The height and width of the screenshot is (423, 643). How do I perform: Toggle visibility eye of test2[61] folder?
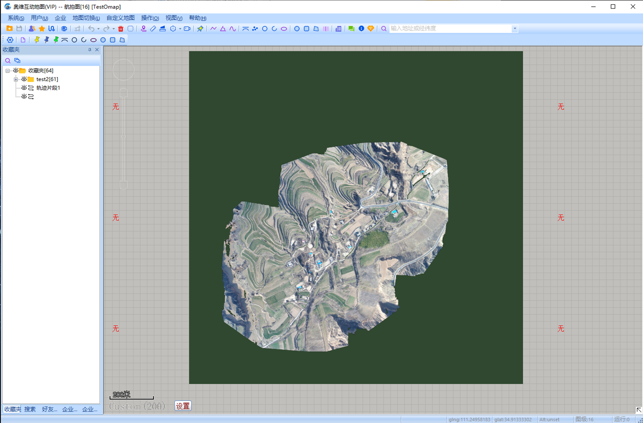click(24, 79)
